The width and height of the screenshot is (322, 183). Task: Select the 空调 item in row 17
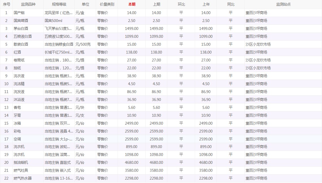tap(17, 139)
